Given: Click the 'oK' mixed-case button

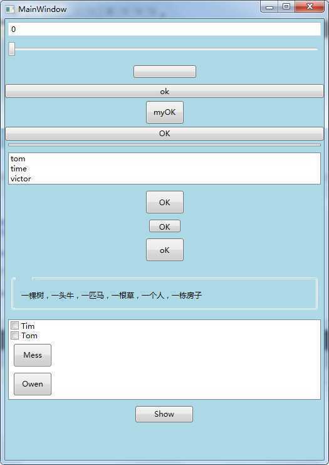Looking at the screenshot, I should tap(165, 250).
